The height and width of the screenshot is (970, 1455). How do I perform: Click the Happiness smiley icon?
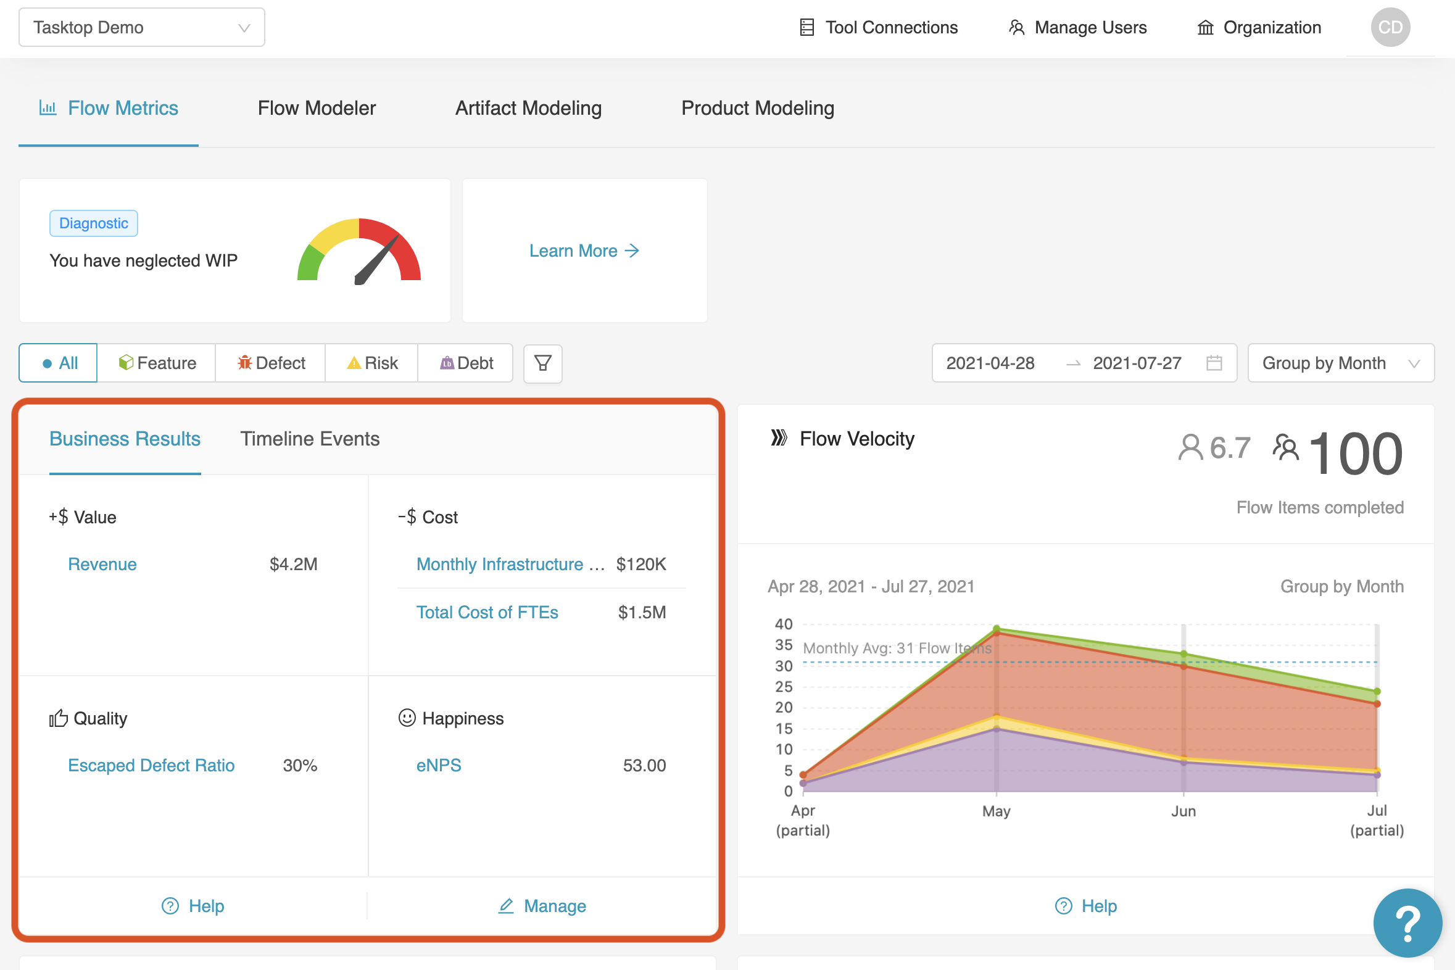407,718
